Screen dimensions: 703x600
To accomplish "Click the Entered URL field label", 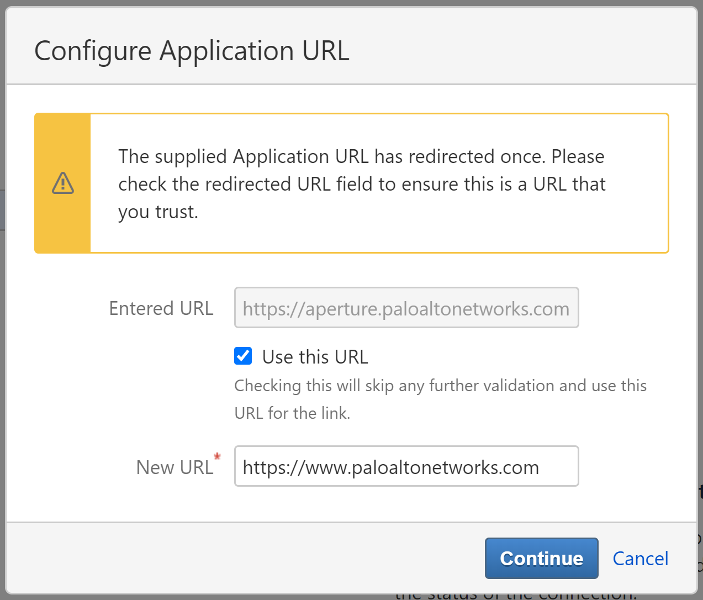I will (x=161, y=308).
